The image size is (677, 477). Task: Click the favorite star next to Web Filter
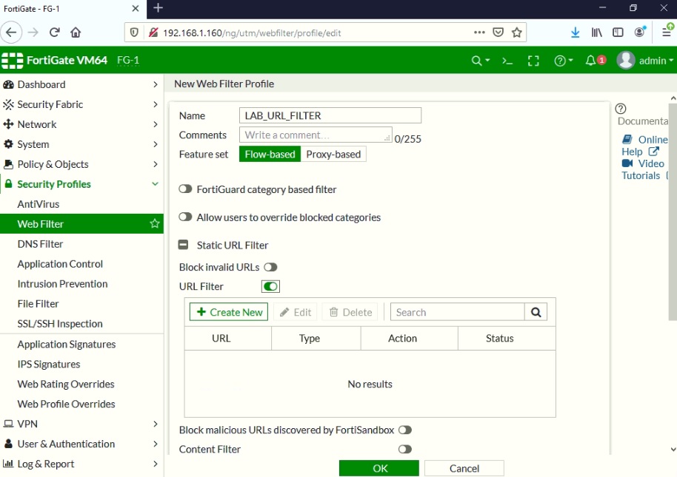154,223
